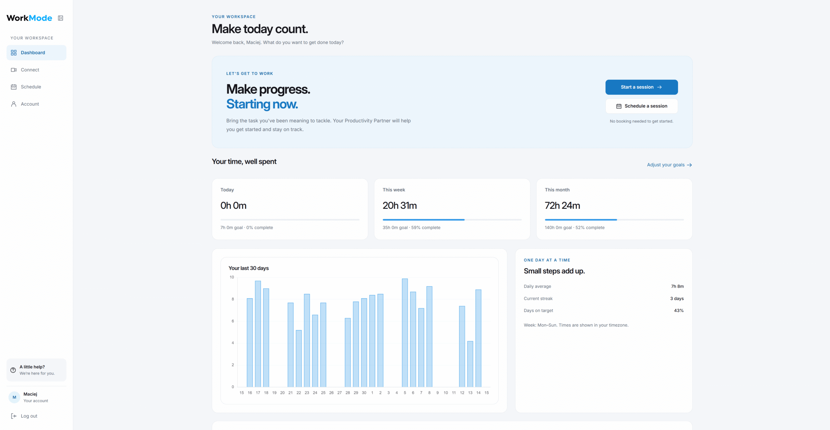The width and height of the screenshot is (830, 430).
Task: Click the Schedule calendar icon in sidebar
Action: 14,87
